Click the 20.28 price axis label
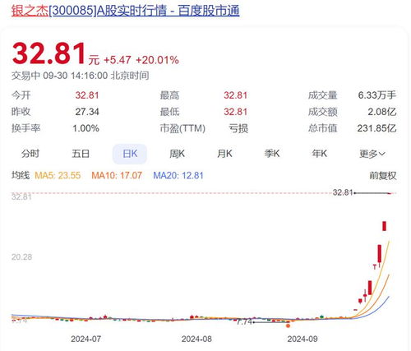411x351 pixels. click(x=21, y=257)
